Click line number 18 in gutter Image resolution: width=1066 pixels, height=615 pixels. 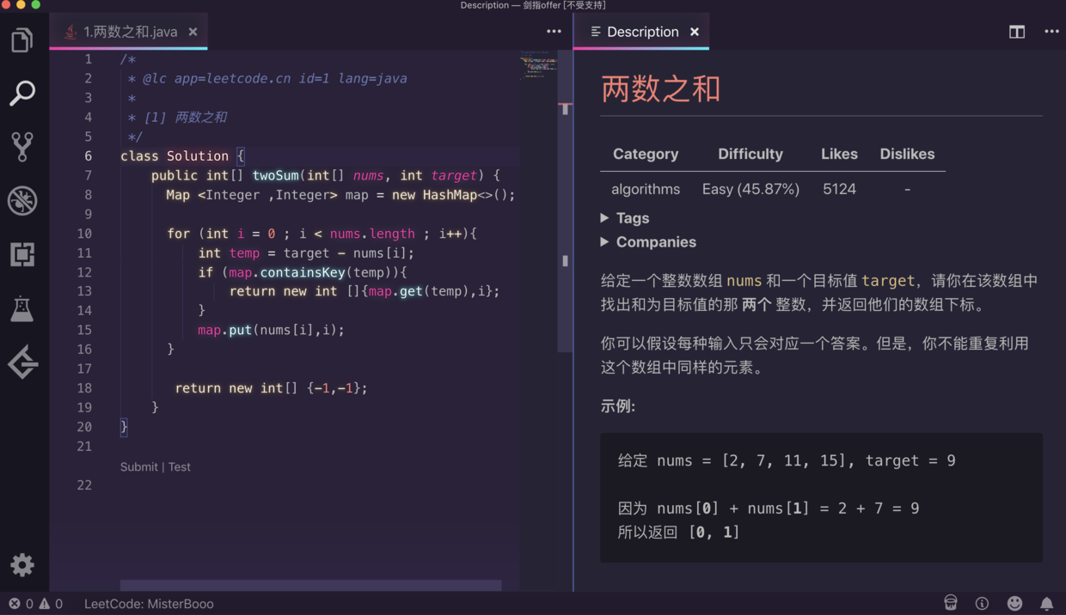pyautogui.click(x=84, y=388)
